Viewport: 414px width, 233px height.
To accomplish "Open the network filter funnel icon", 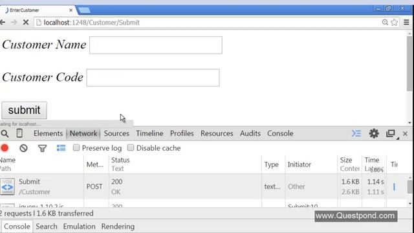I will tap(42, 148).
